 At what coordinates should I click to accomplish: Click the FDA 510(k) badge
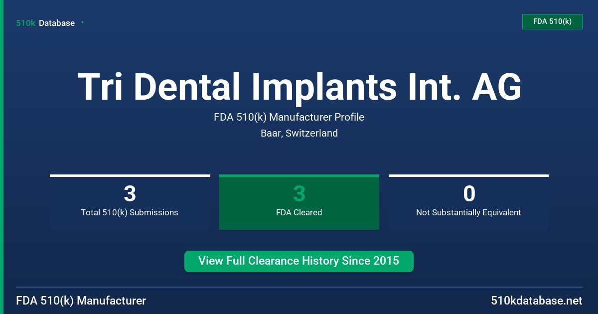(x=552, y=21)
